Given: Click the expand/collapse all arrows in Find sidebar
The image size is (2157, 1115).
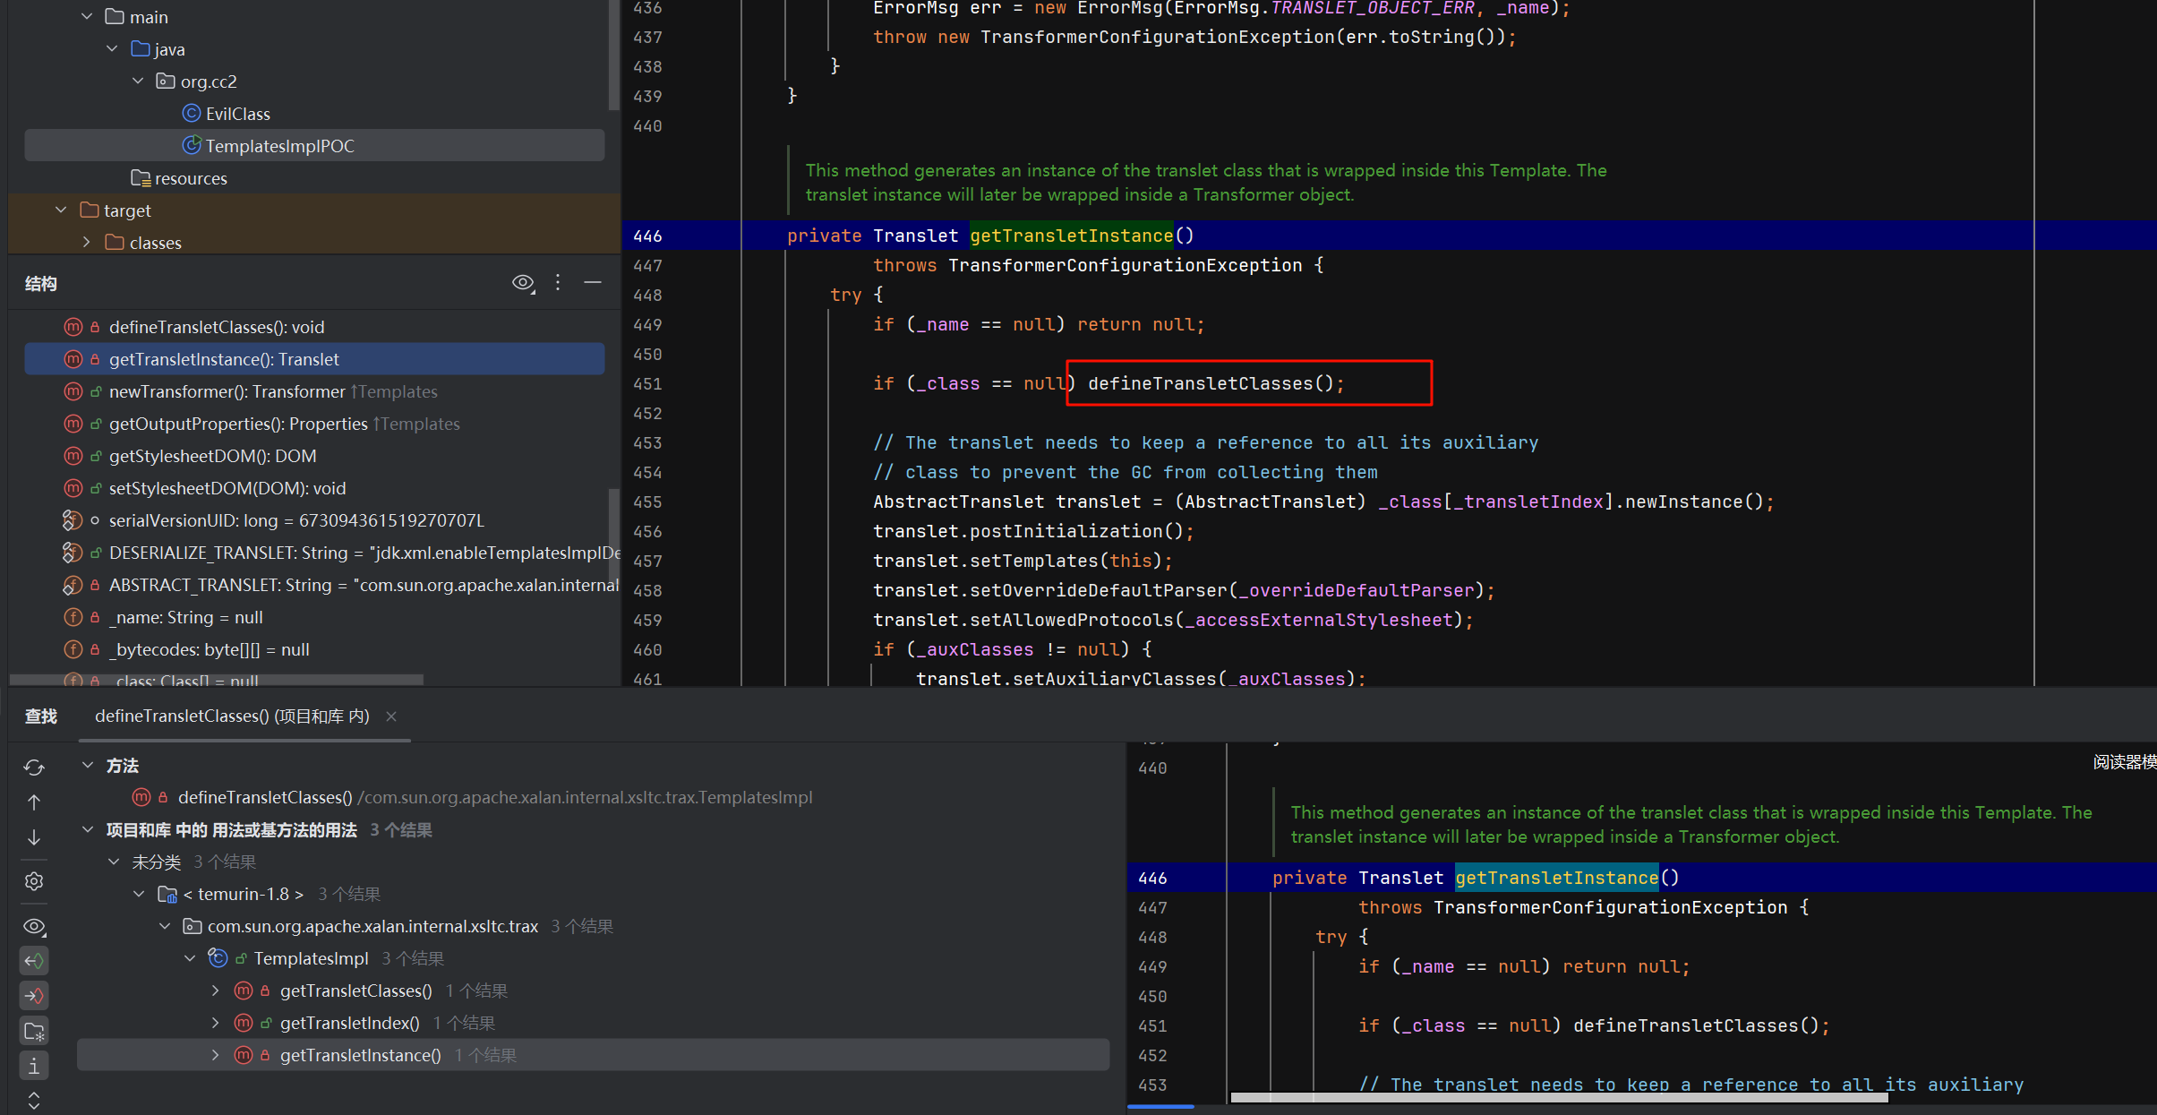Looking at the screenshot, I should tap(34, 1101).
